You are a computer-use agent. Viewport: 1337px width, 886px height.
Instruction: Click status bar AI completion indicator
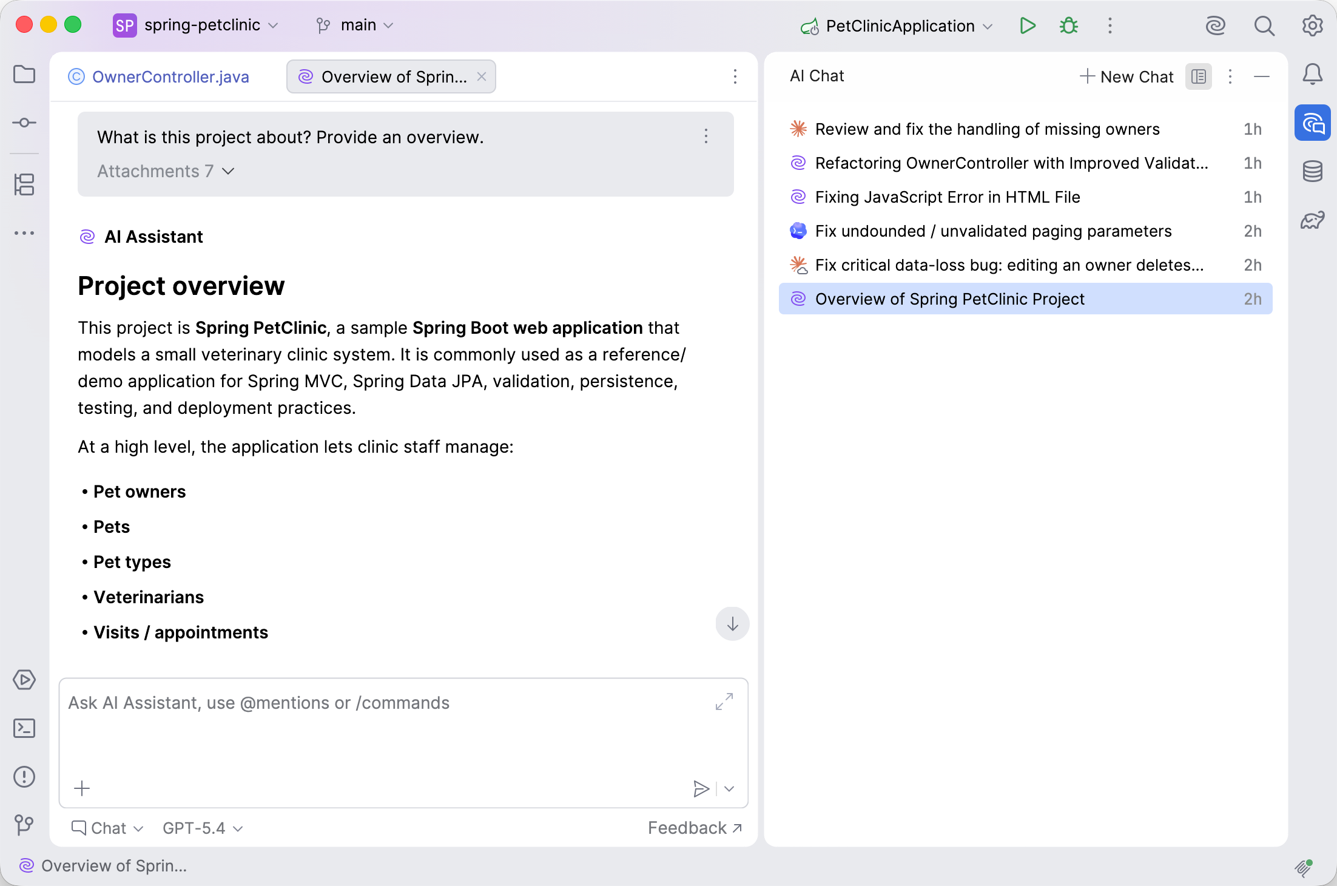tap(1304, 868)
